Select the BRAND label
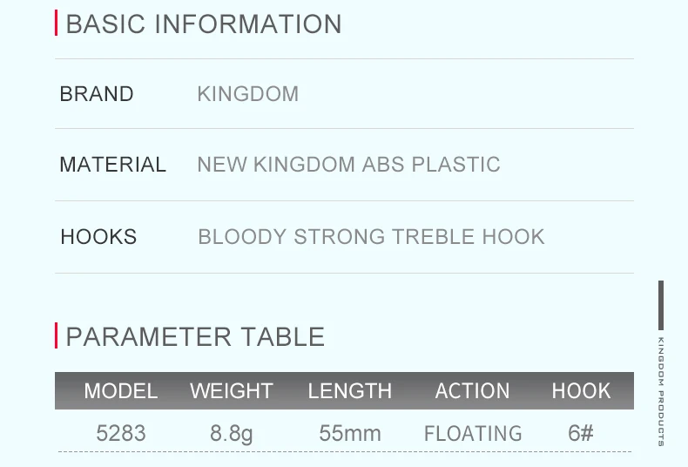The width and height of the screenshot is (688, 467). 97,94
